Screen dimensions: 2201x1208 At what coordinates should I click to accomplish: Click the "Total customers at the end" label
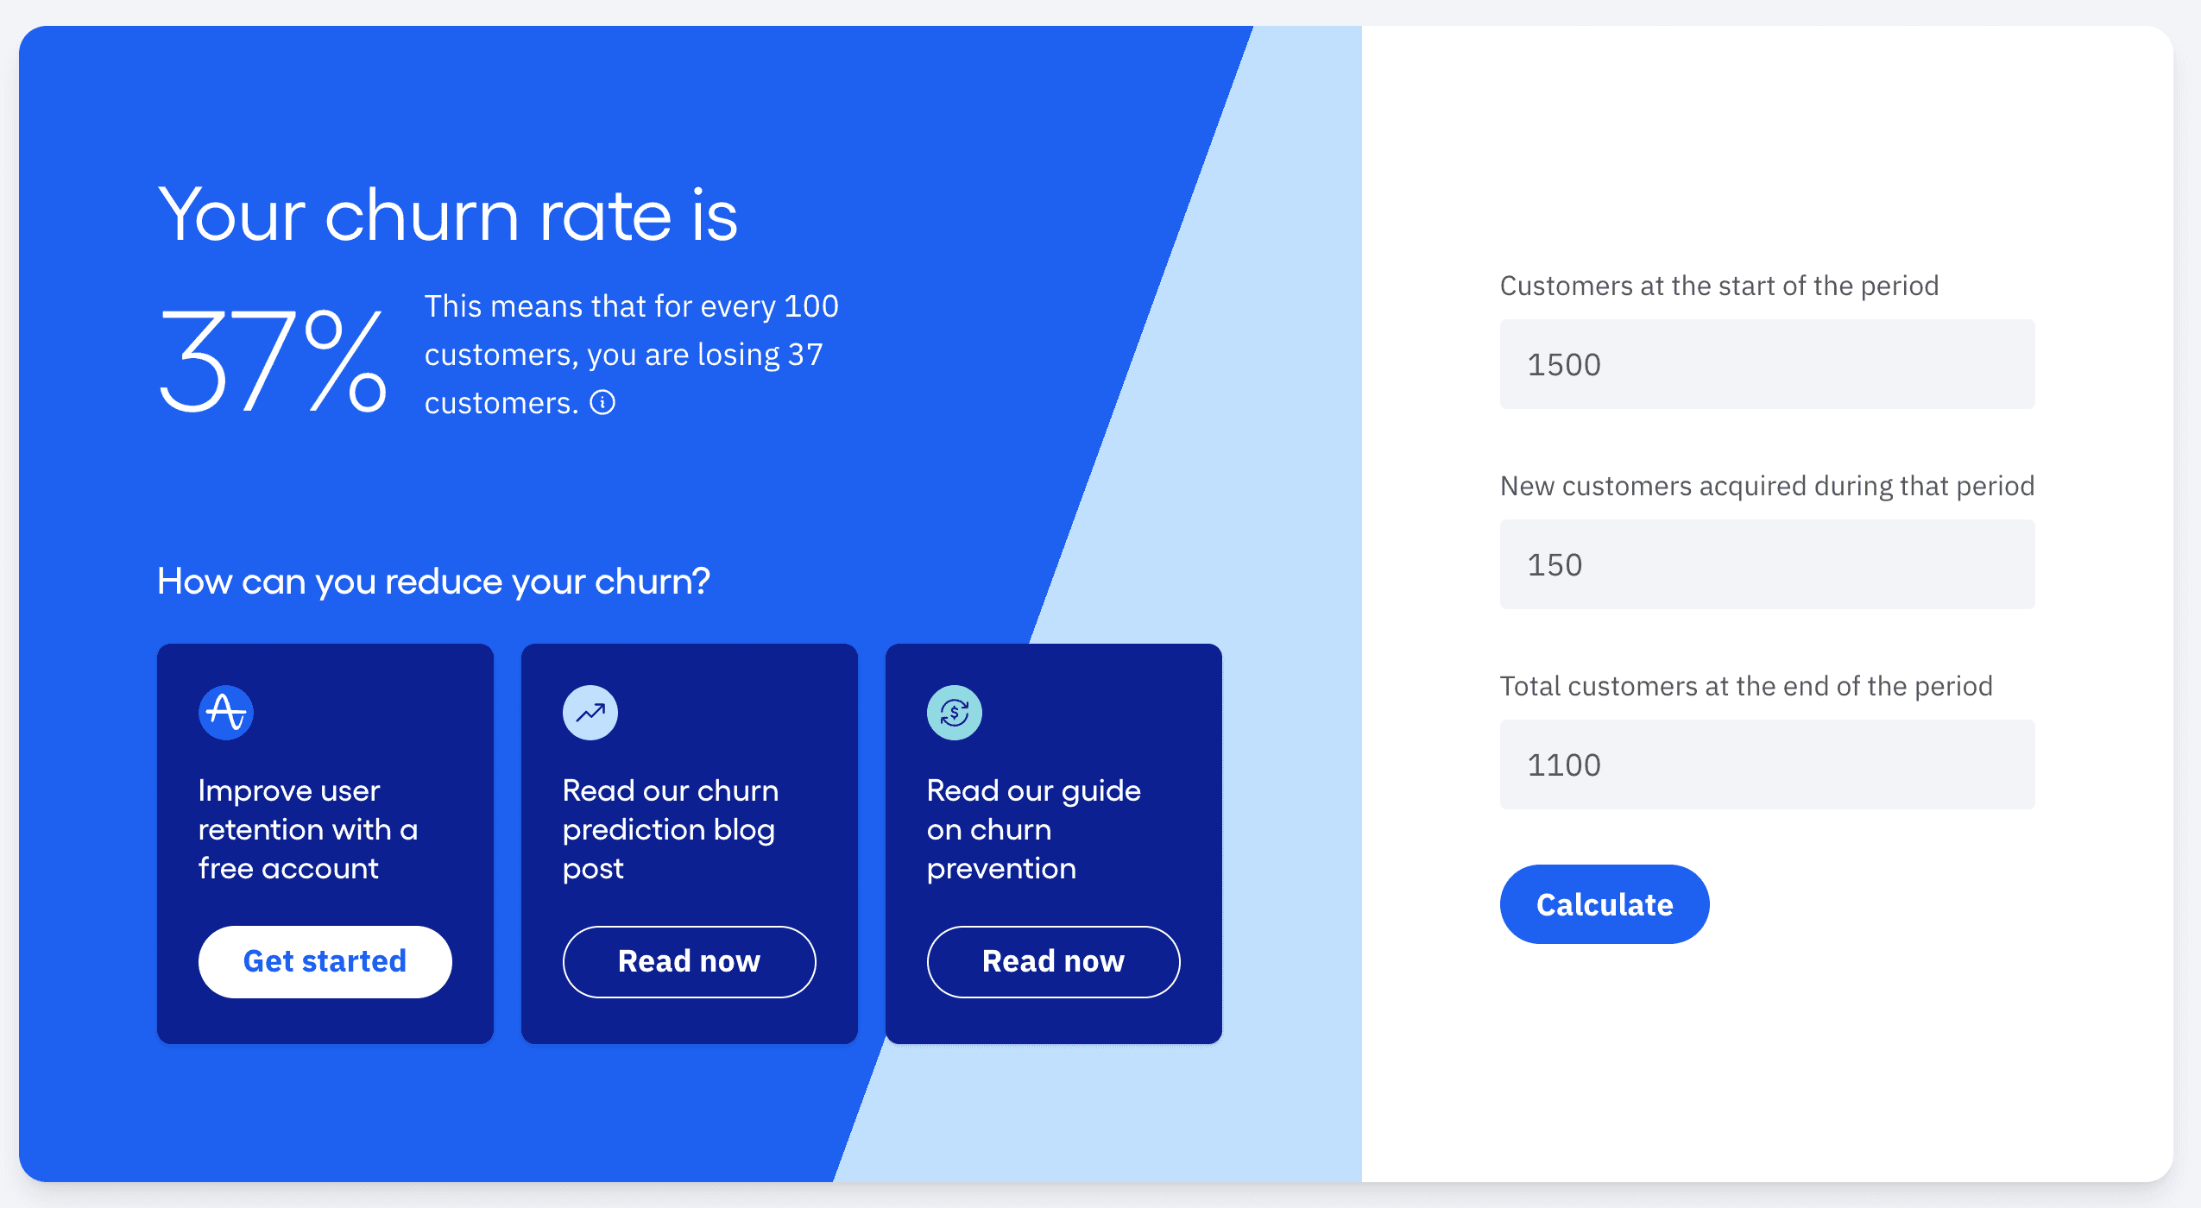click(x=1746, y=686)
